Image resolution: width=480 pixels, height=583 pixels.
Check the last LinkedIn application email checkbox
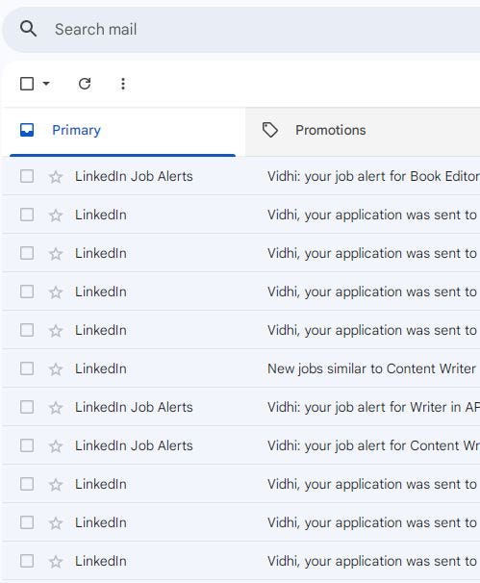pyautogui.click(x=27, y=561)
